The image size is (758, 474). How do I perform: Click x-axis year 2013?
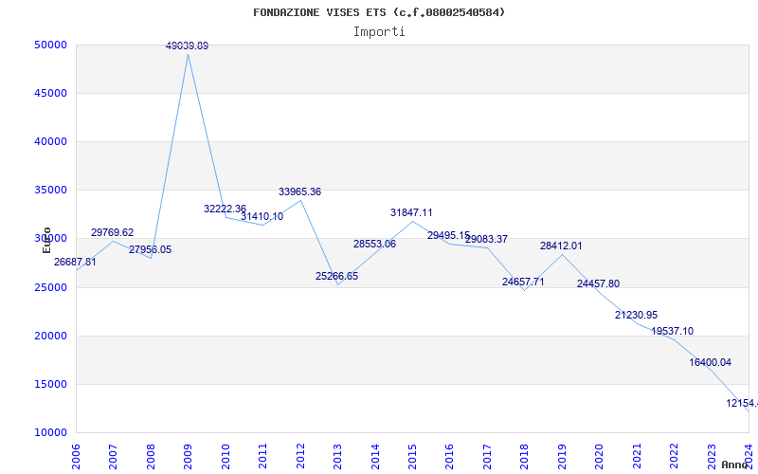tap(337, 456)
